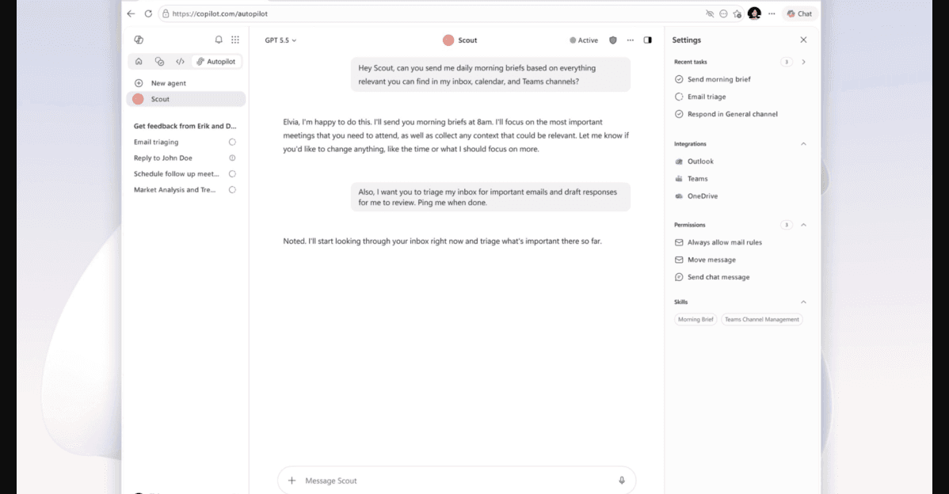Open Respond in General channel task
Viewport: 949px width, 494px height.
pyautogui.click(x=732, y=114)
